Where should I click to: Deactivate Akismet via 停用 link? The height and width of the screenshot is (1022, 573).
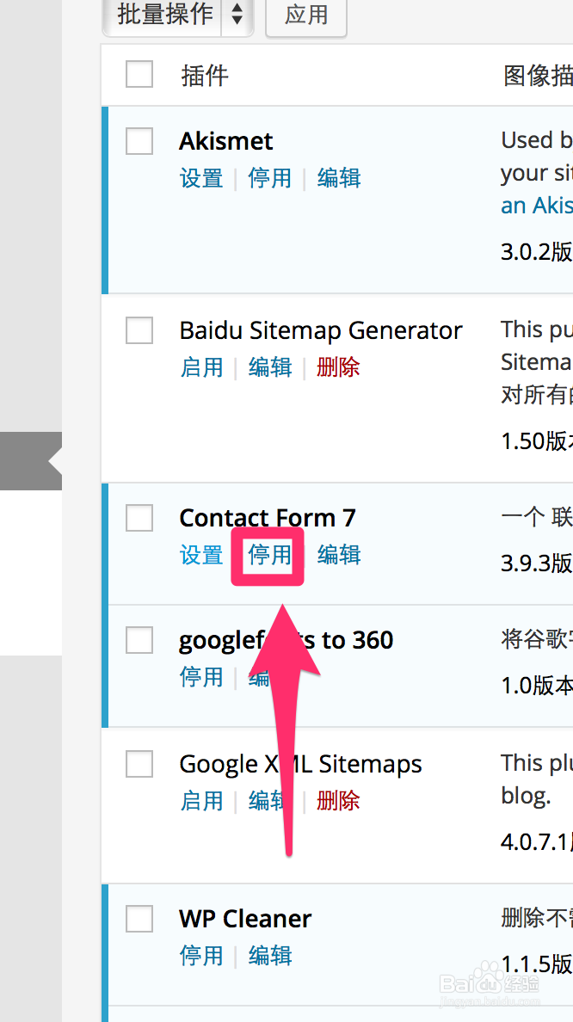tap(270, 178)
